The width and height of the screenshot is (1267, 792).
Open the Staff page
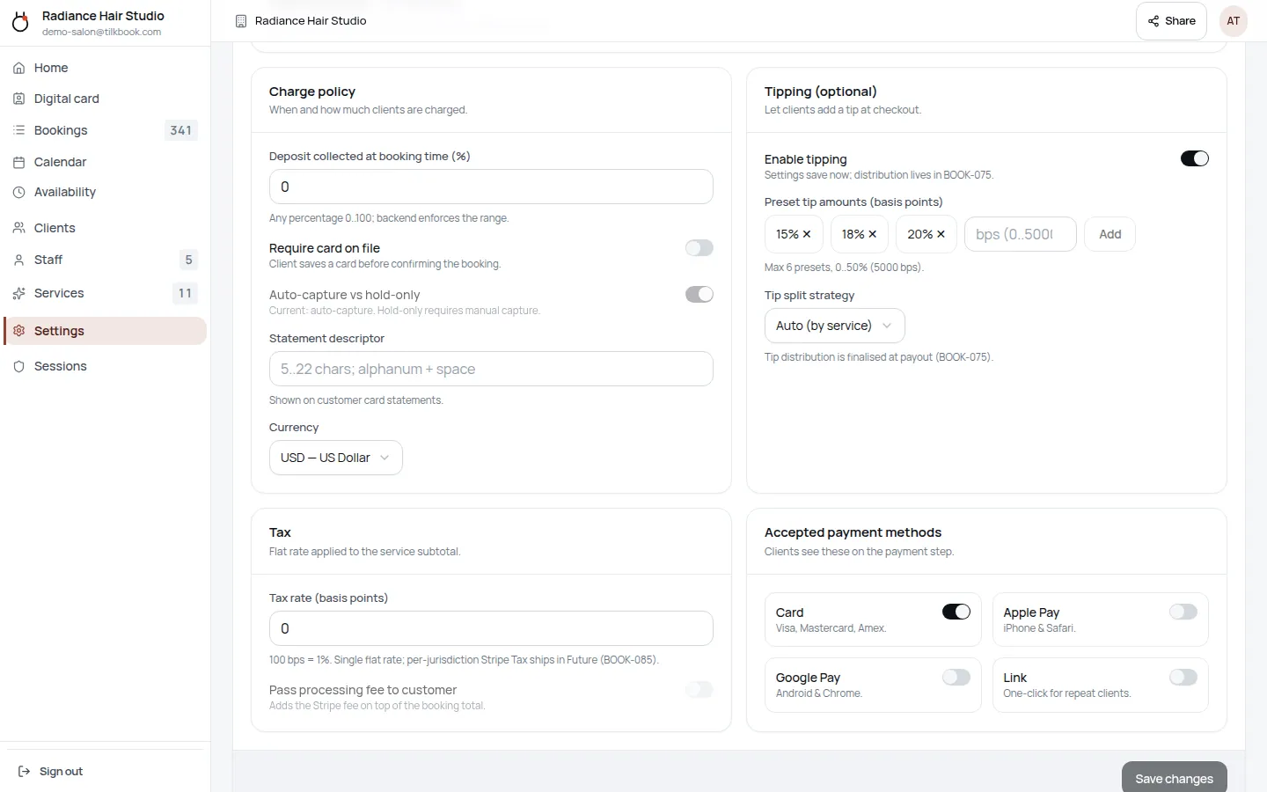coord(105,260)
